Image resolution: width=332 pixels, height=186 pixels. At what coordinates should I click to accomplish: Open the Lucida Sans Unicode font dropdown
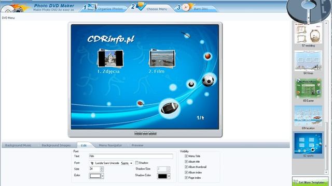(111, 163)
